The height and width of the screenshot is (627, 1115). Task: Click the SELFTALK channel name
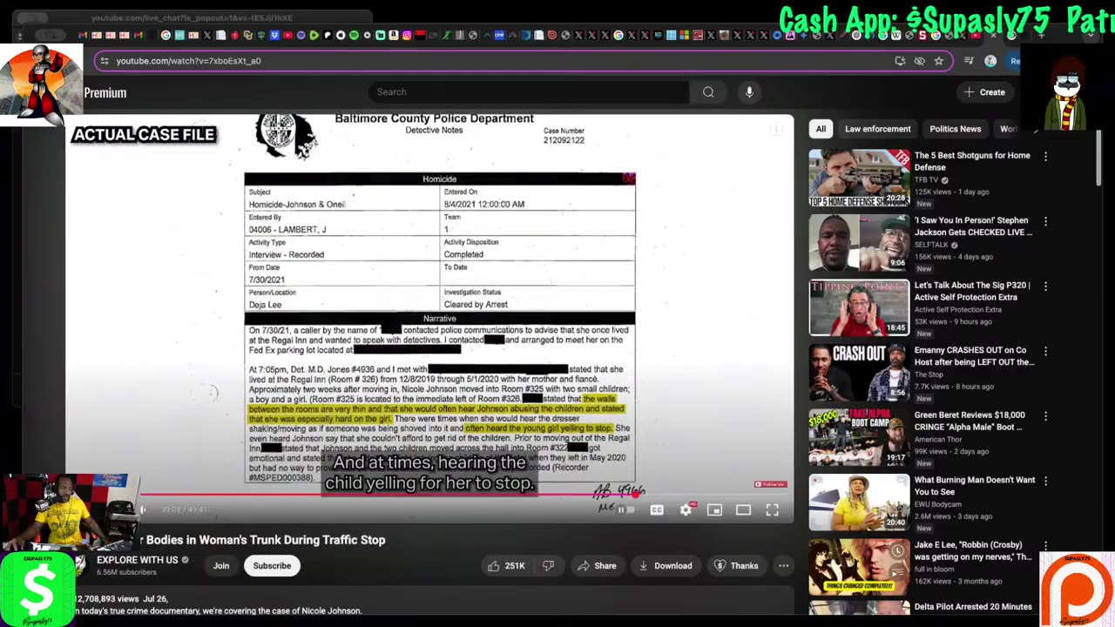(x=932, y=245)
